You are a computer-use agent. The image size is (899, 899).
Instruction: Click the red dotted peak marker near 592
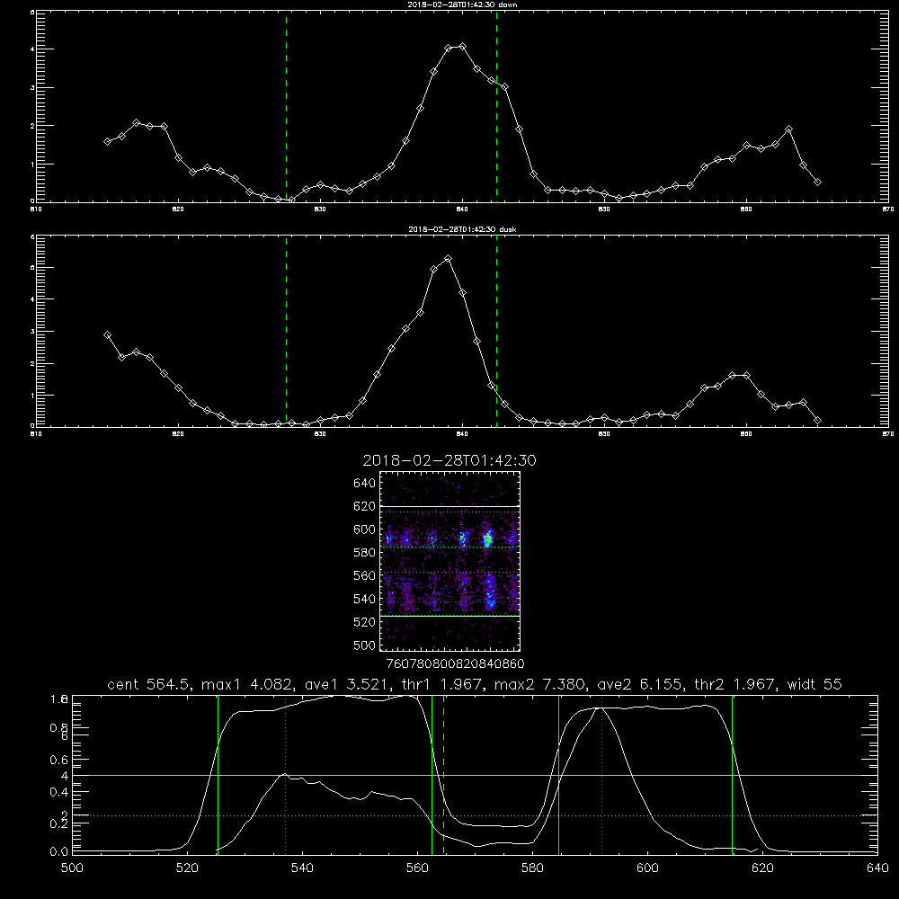(602, 775)
